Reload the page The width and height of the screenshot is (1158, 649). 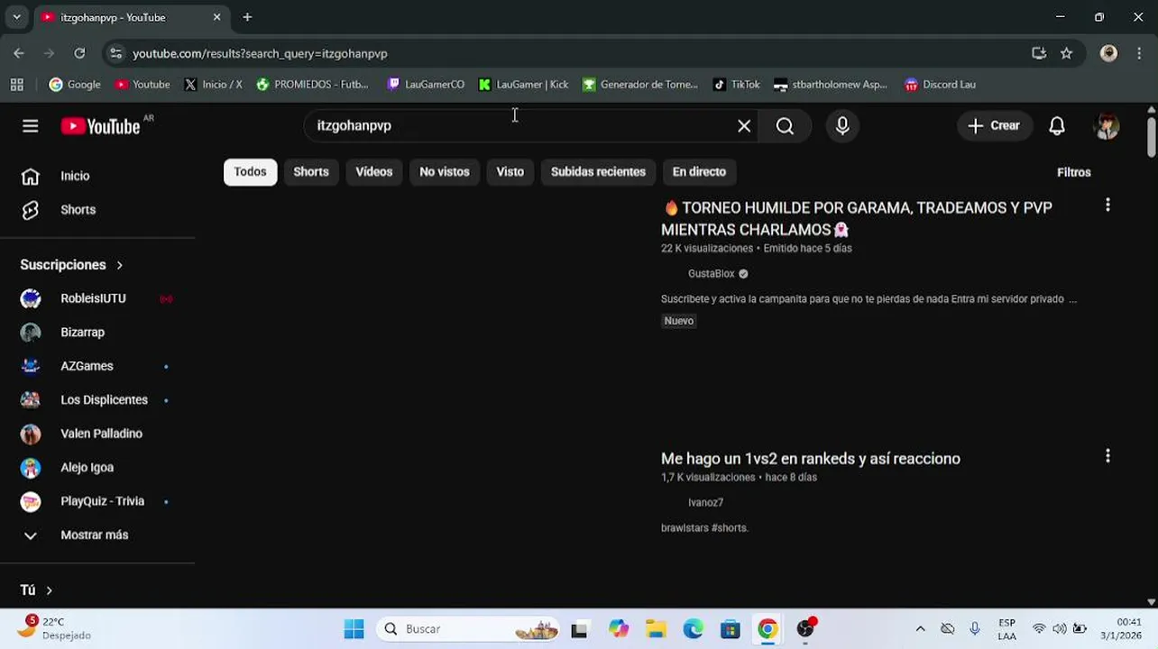click(79, 53)
